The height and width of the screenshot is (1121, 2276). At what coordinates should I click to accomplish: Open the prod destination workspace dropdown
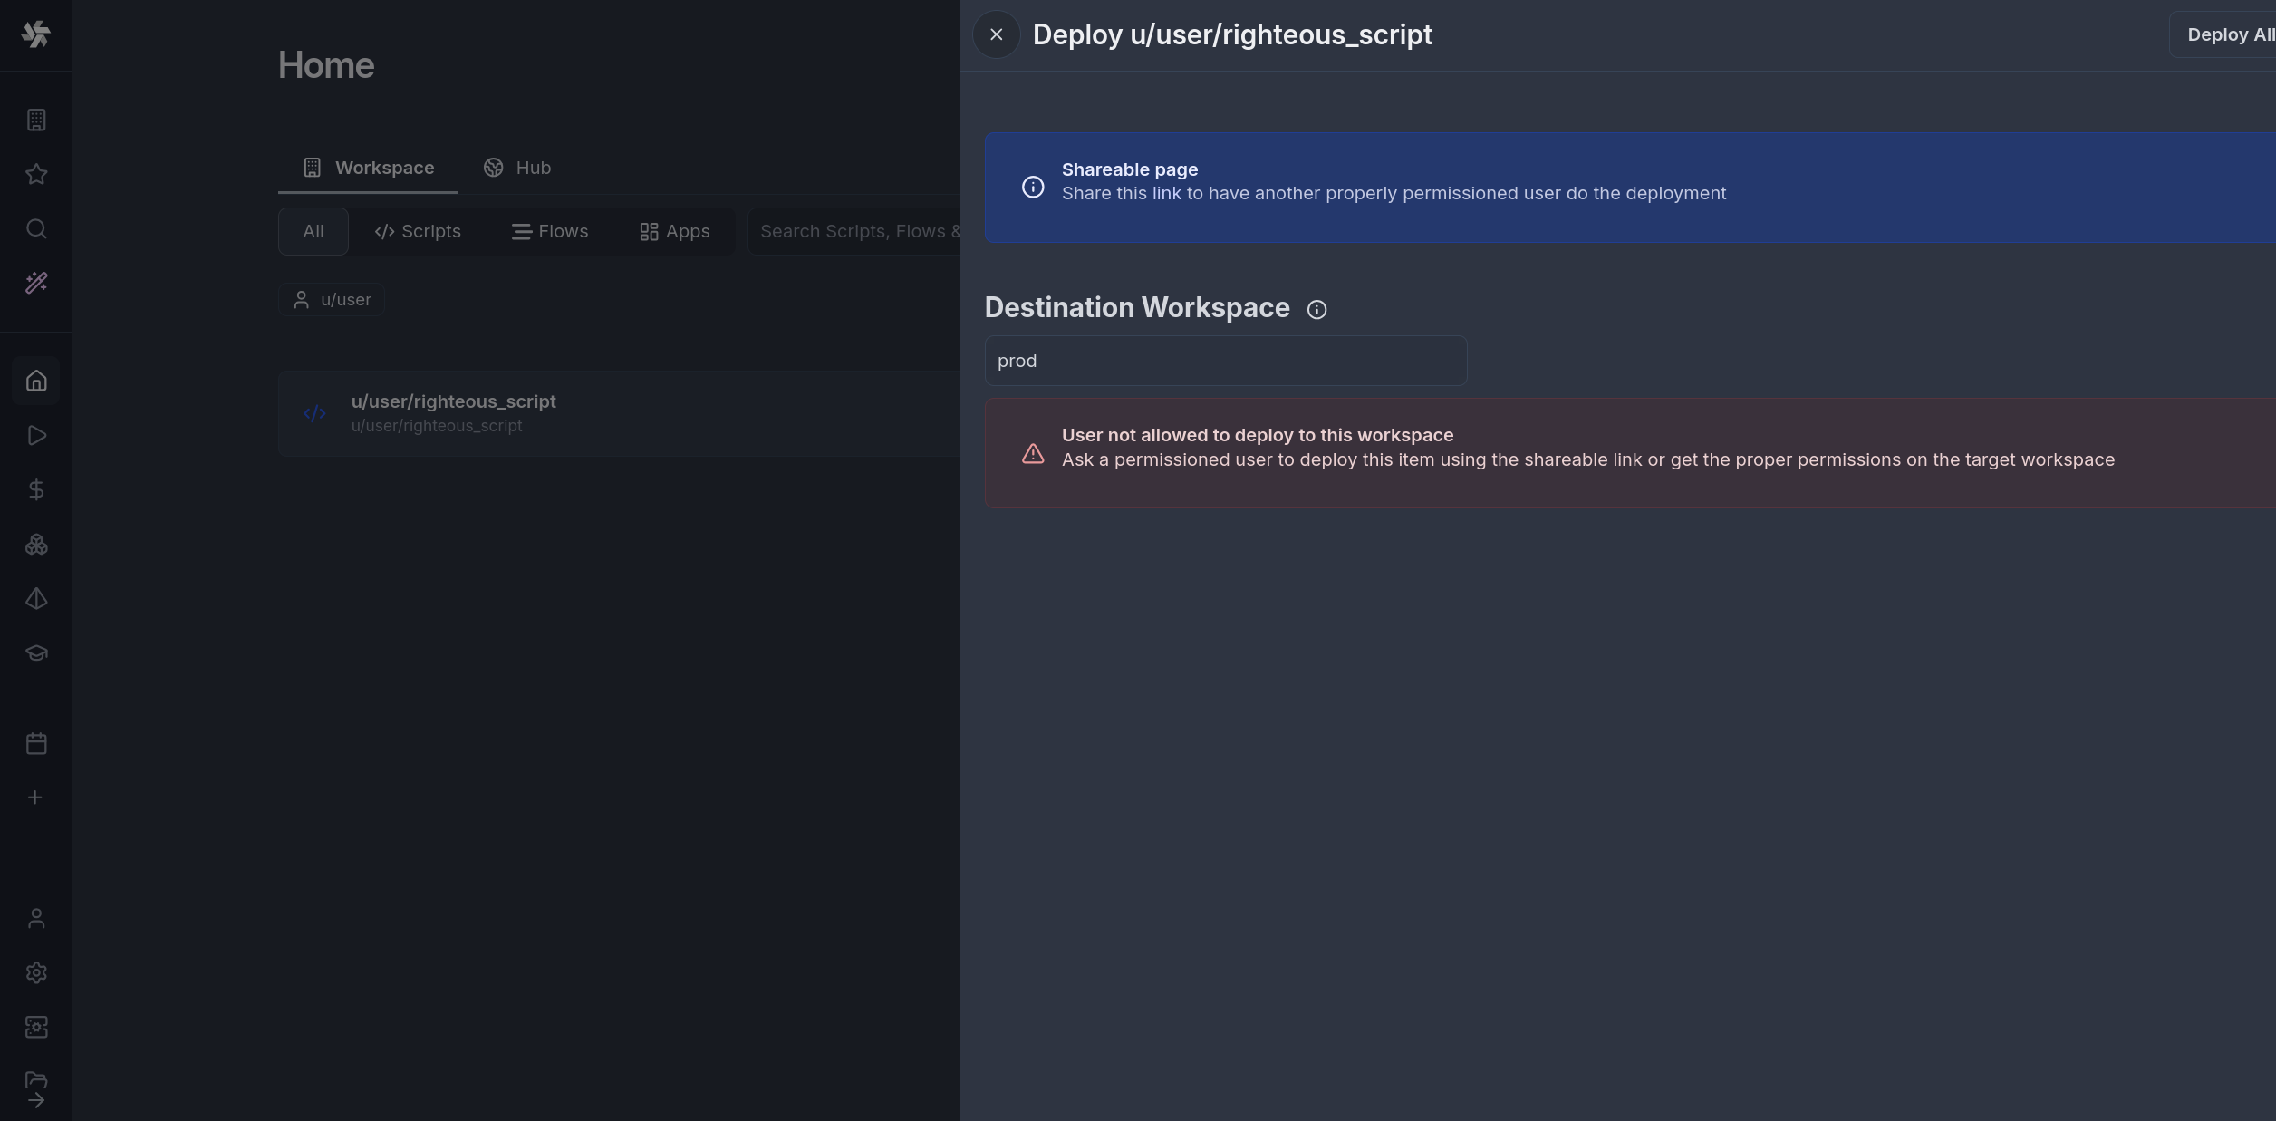[1225, 361]
